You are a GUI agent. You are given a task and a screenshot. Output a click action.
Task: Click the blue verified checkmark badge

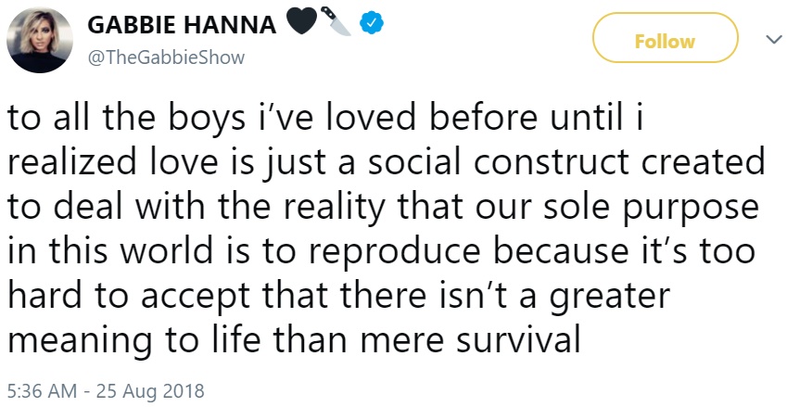point(372,23)
